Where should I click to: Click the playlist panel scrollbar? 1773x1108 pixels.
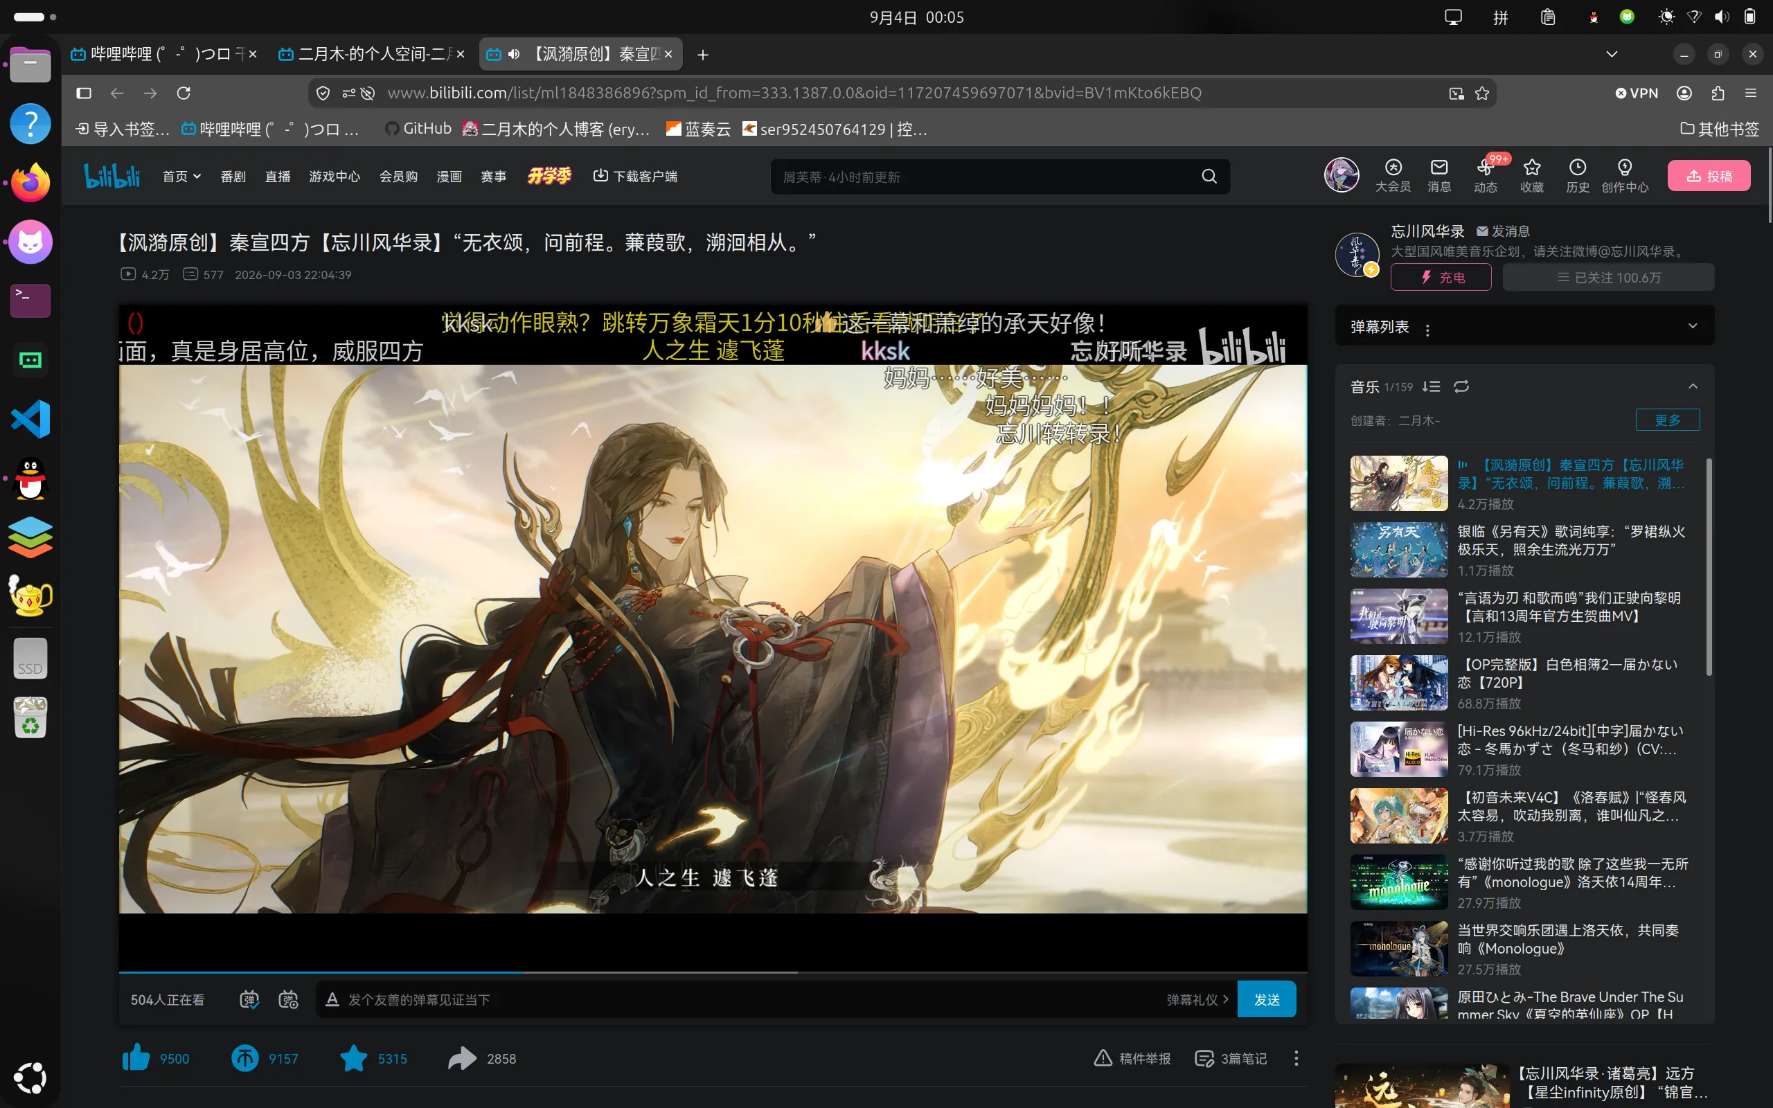click(x=1709, y=567)
